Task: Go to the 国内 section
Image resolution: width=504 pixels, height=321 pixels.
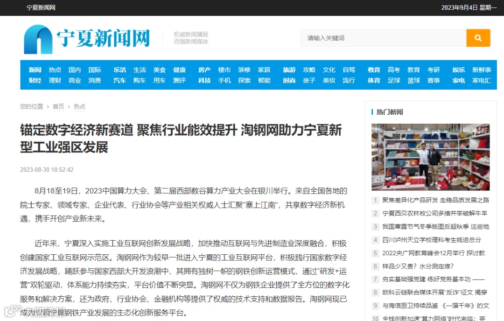Action: (x=75, y=70)
